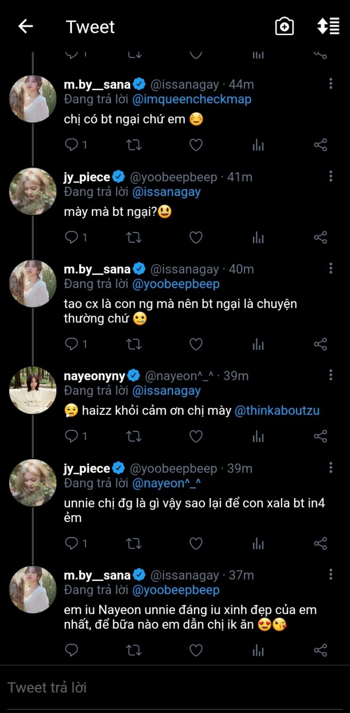
Task: View analytics of jy_piece's 39m tweet
Action: [258, 543]
